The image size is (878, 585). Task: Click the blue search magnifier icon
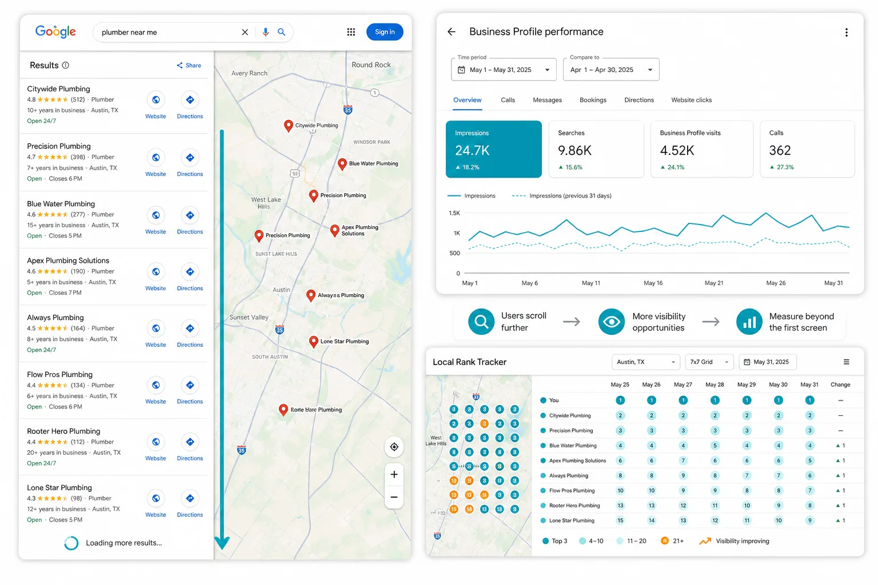point(281,32)
